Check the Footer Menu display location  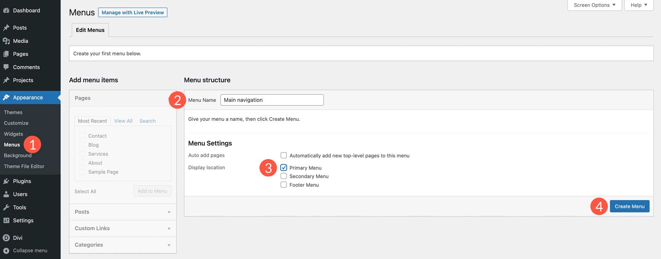pyautogui.click(x=283, y=185)
